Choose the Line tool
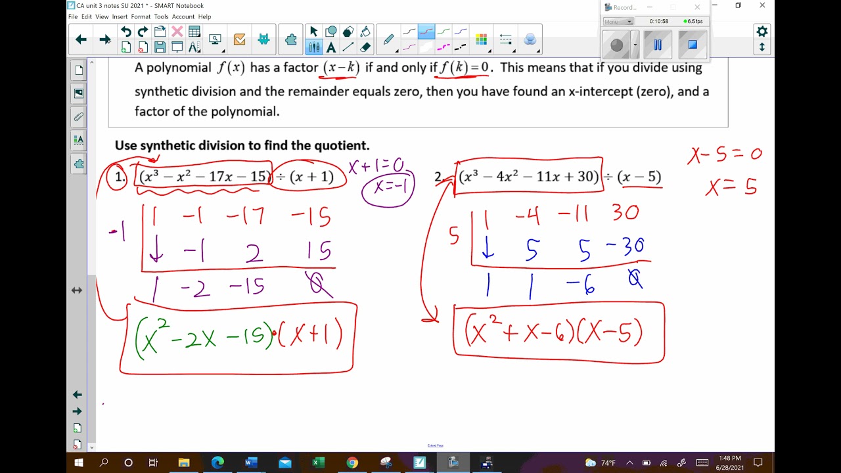The height and width of the screenshot is (473, 841). (348, 47)
